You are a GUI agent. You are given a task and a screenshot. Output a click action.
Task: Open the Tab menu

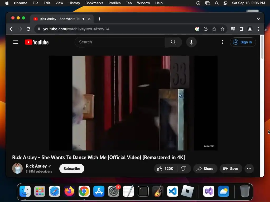click(x=129, y=3)
